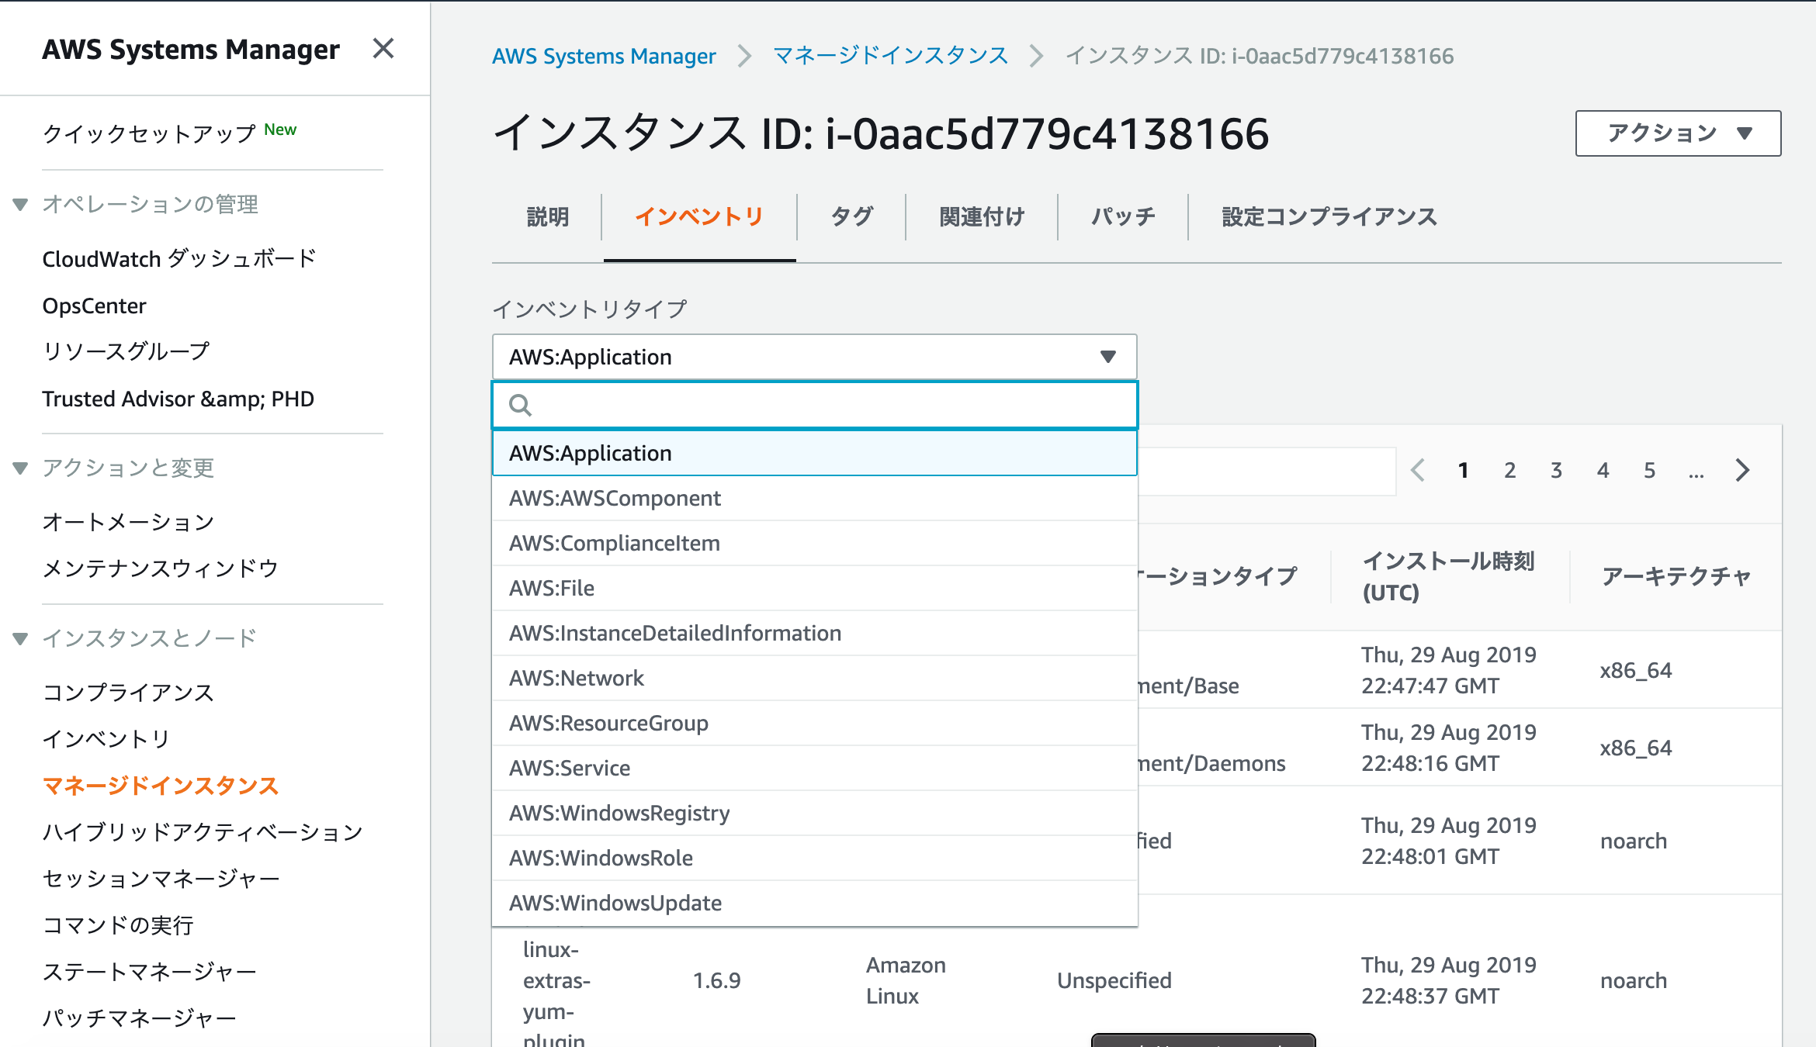Open マネージドインスタンス breadcrumb link
Viewport: 1816px width, 1047px height.
click(x=890, y=56)
